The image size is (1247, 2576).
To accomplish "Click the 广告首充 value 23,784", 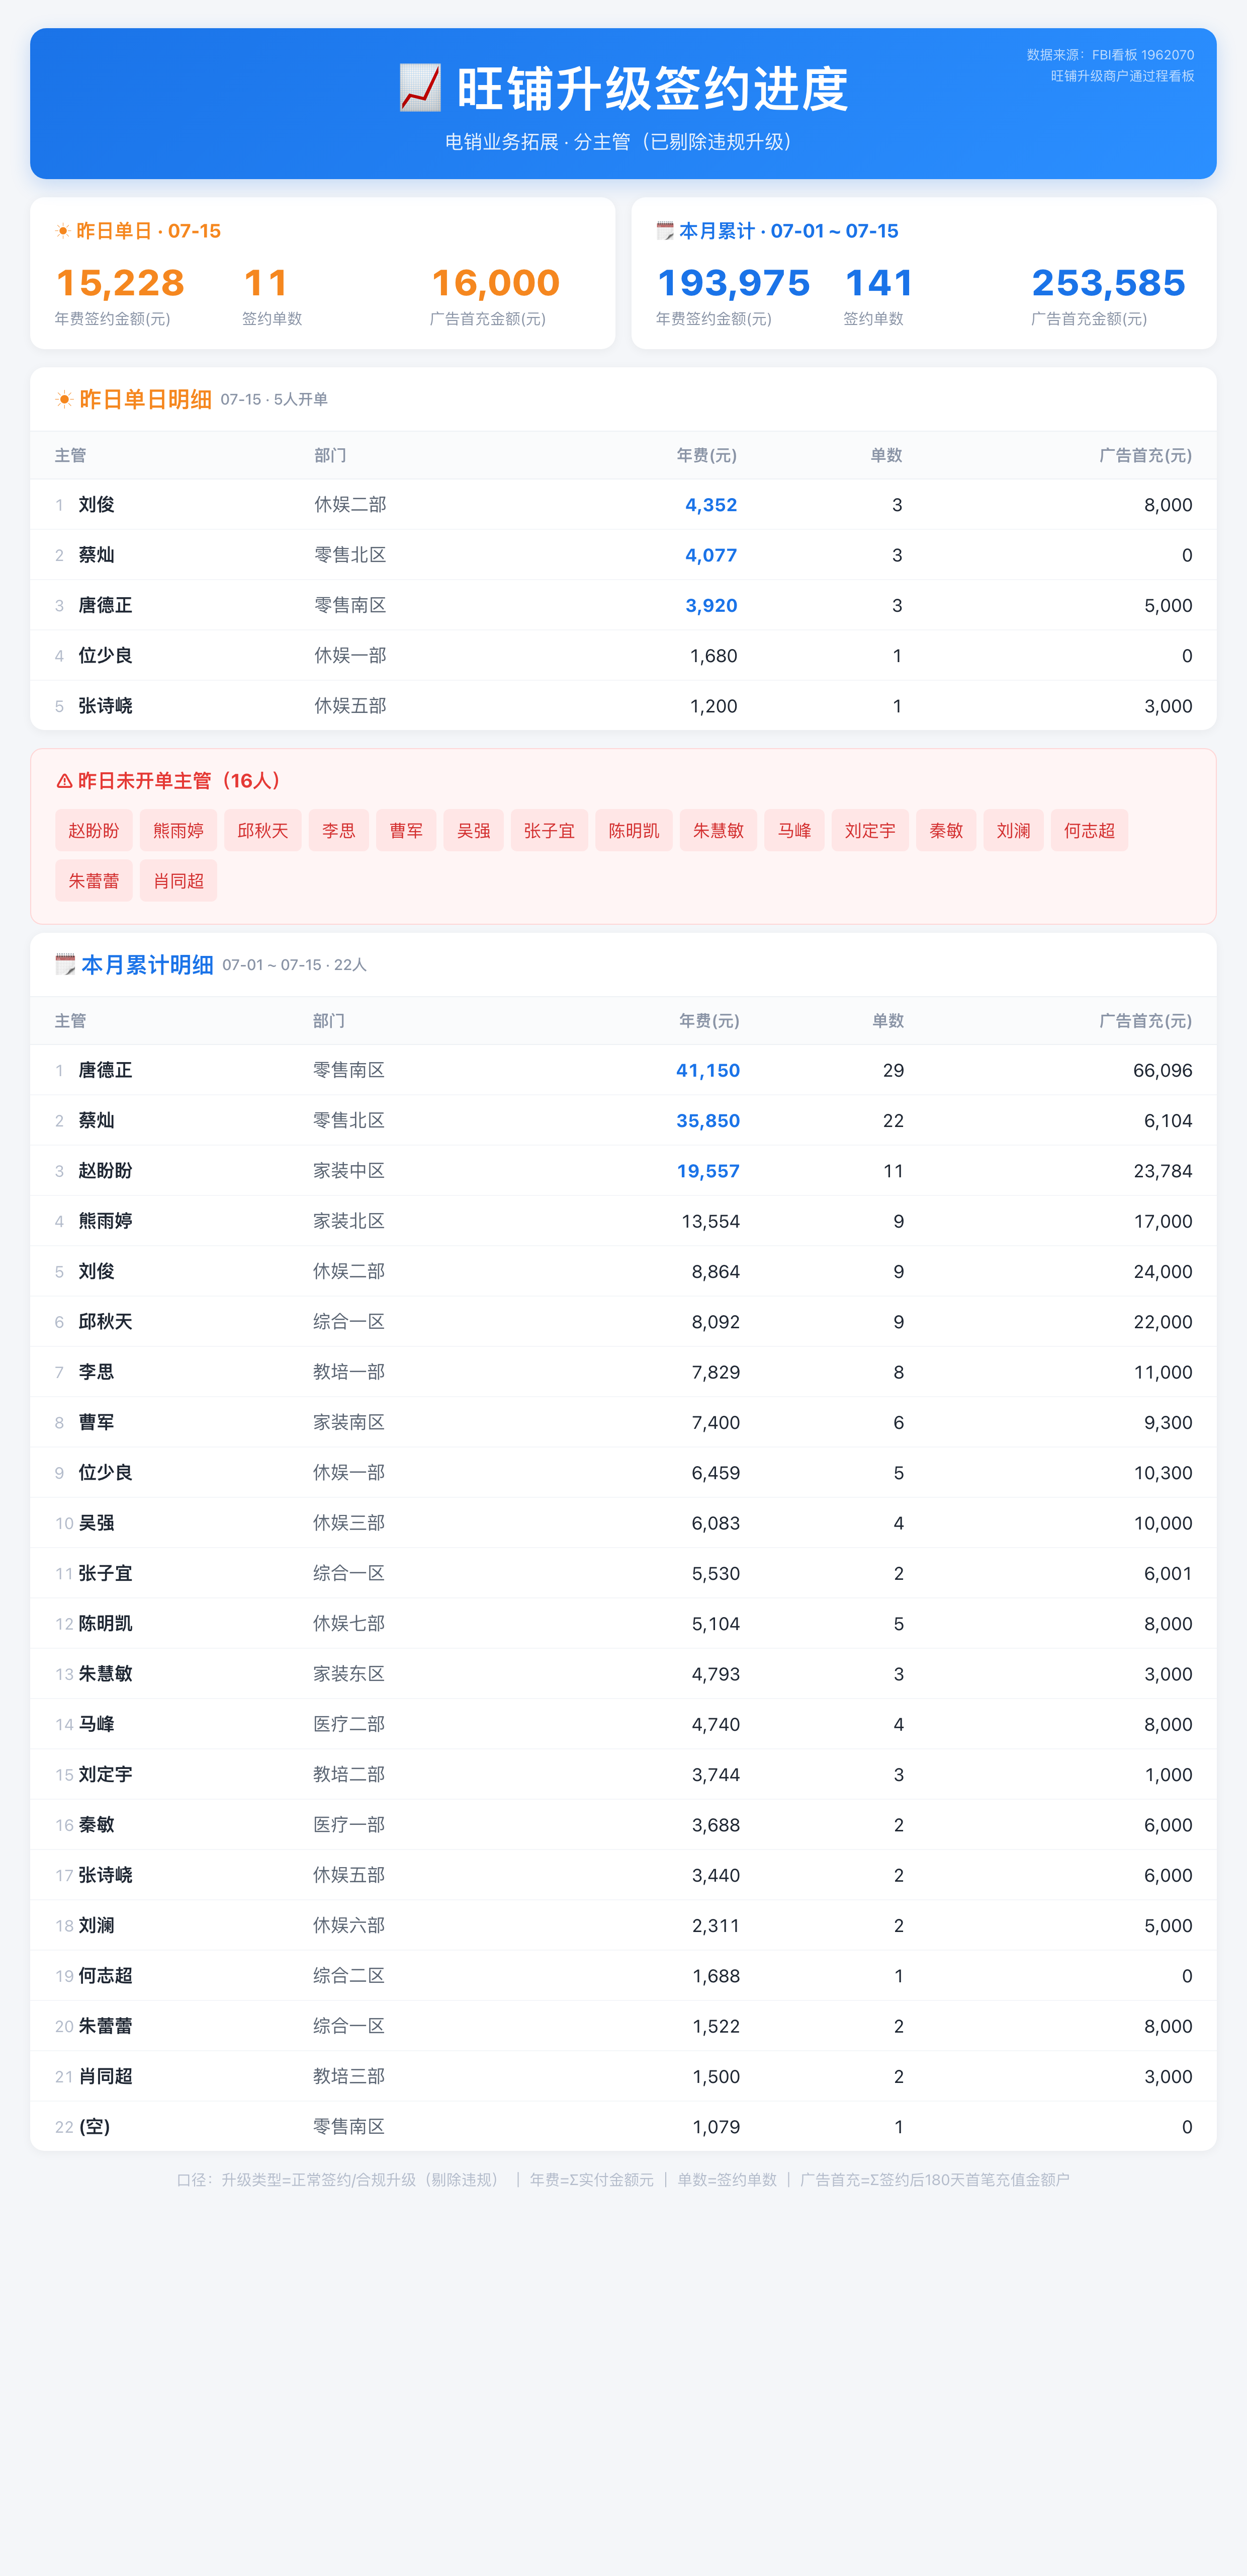I will (1163, 1171).
